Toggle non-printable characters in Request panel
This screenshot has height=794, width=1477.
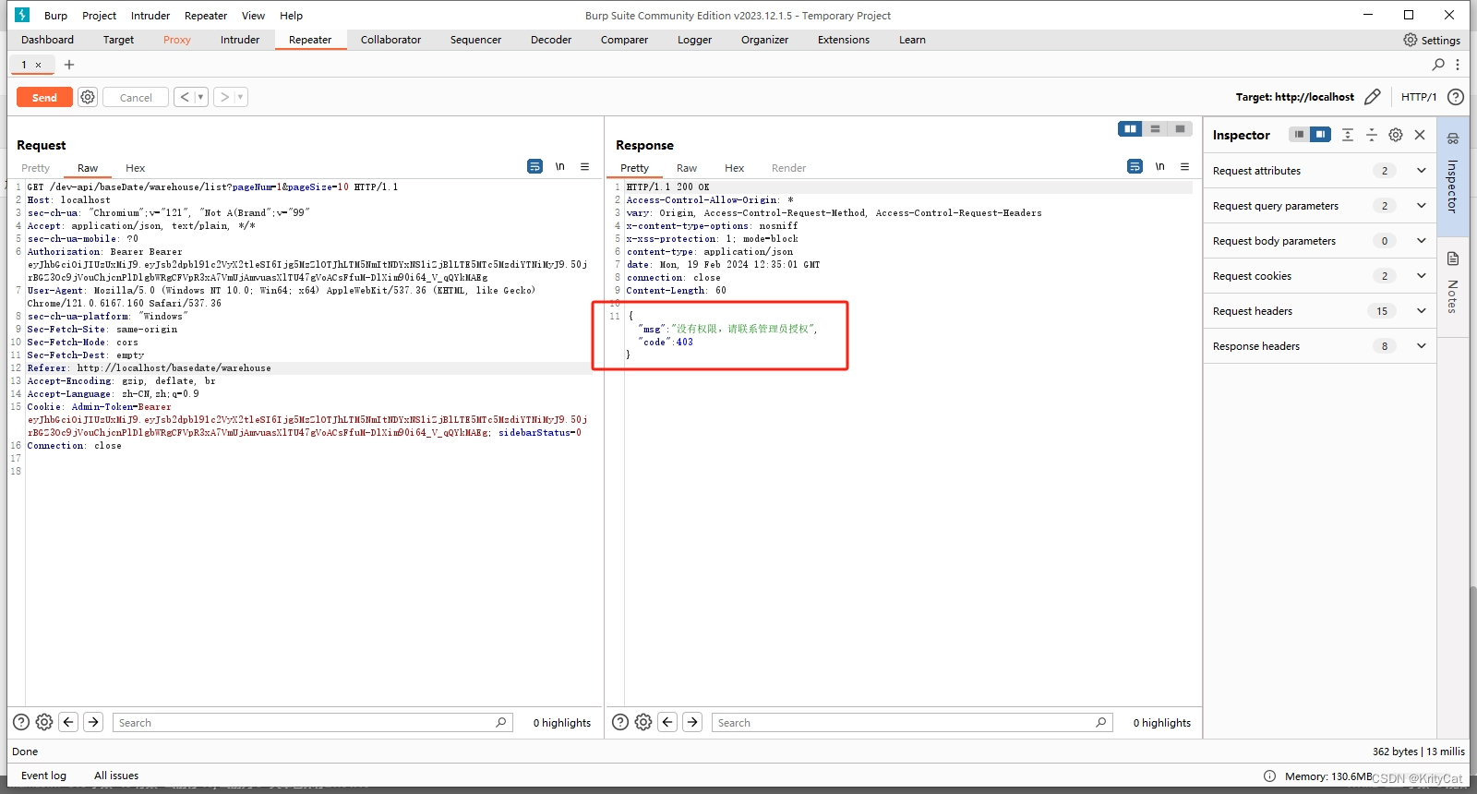pyautogui.click(x=559, y=166)
